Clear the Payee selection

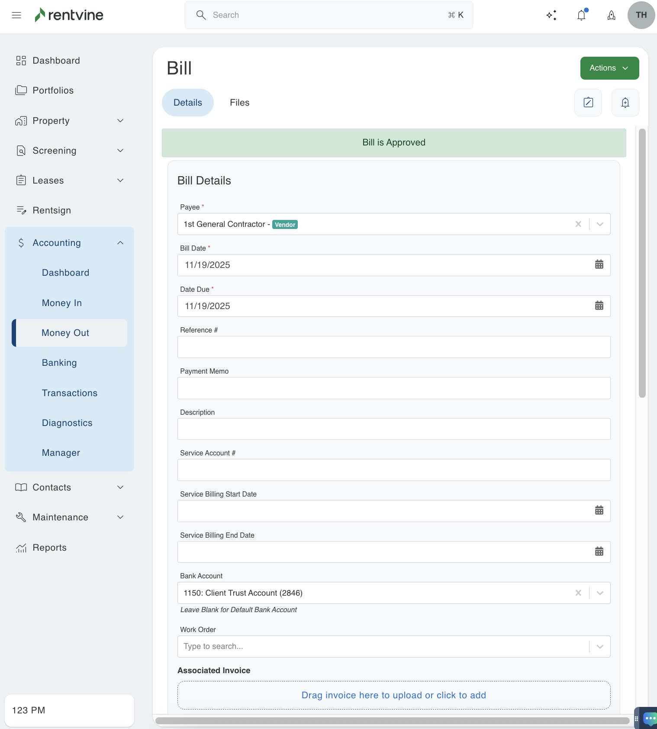pos(578,224)
